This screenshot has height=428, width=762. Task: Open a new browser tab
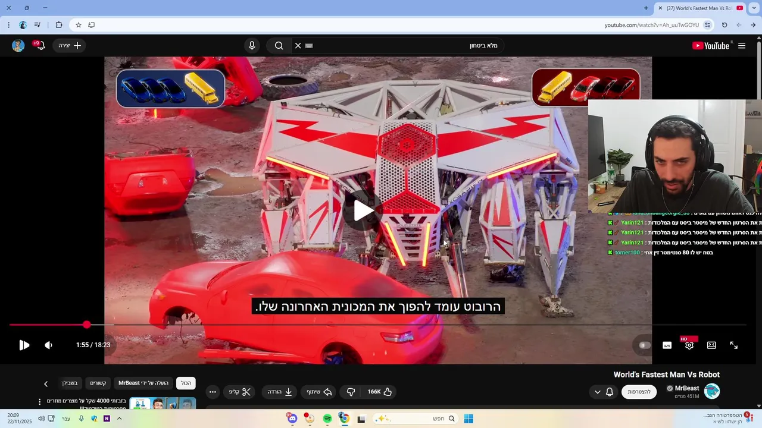[x=646, y=8]
